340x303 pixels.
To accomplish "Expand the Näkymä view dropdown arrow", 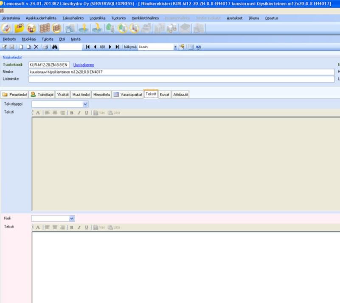I will (x=175, y=47).
